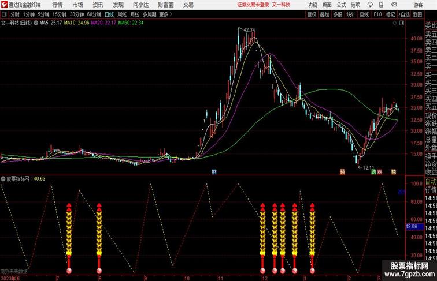The image size is (437, 281).
Task: Toggle the left panel icon beside 分时
Action: pos(4,14)
